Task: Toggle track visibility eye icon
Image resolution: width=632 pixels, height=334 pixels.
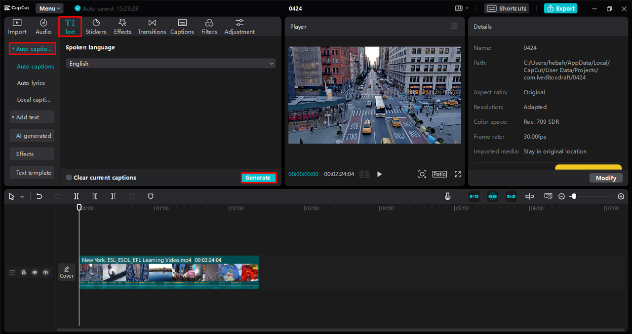Action: click(x=35, y=272)
